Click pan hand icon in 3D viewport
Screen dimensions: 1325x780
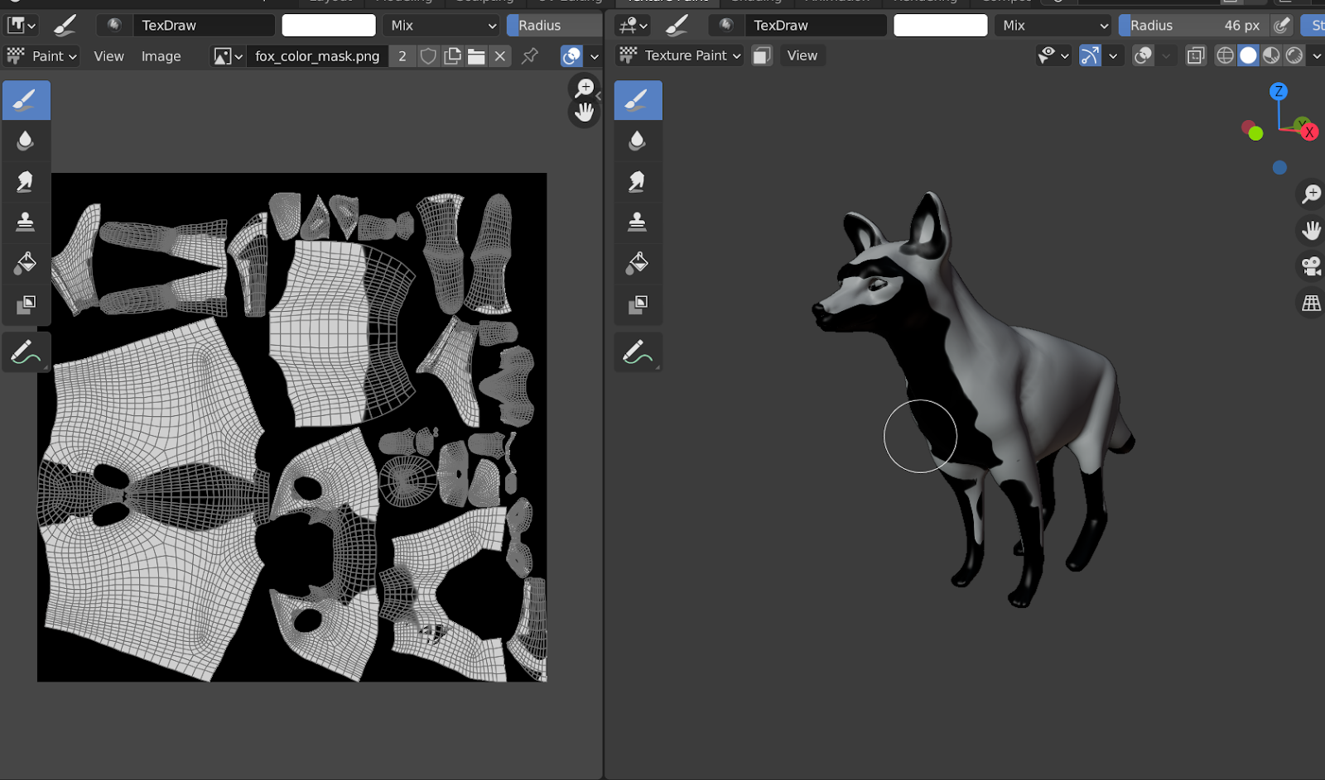pyautogui.click(x=1311, y=230)
